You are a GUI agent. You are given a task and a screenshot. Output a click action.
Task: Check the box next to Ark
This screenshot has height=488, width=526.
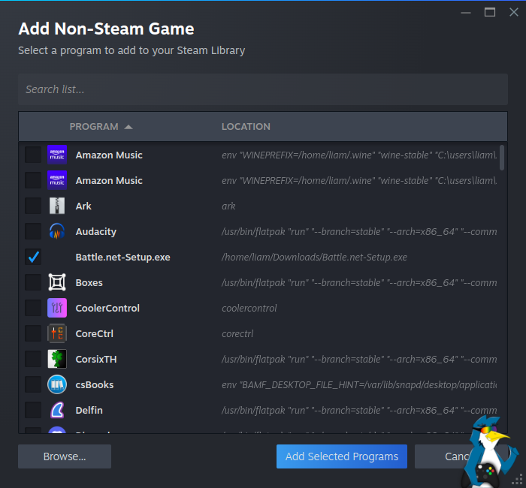pos(33,206)
